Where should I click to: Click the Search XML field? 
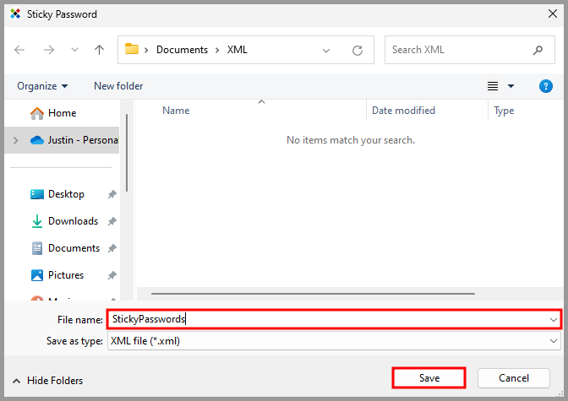point(456,50)
